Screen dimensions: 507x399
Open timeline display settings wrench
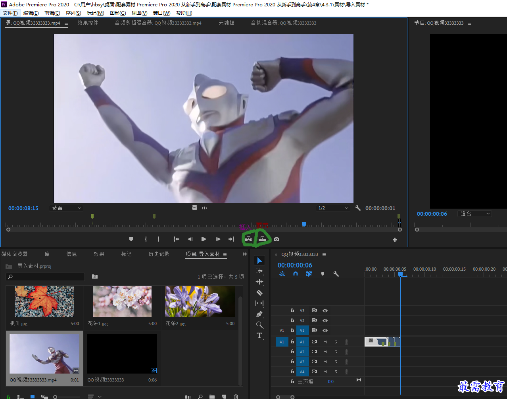(x=336, y=274)
